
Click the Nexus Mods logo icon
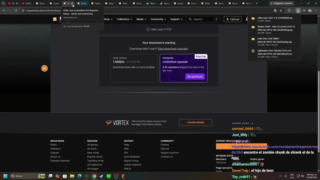[x=55, y=19]
